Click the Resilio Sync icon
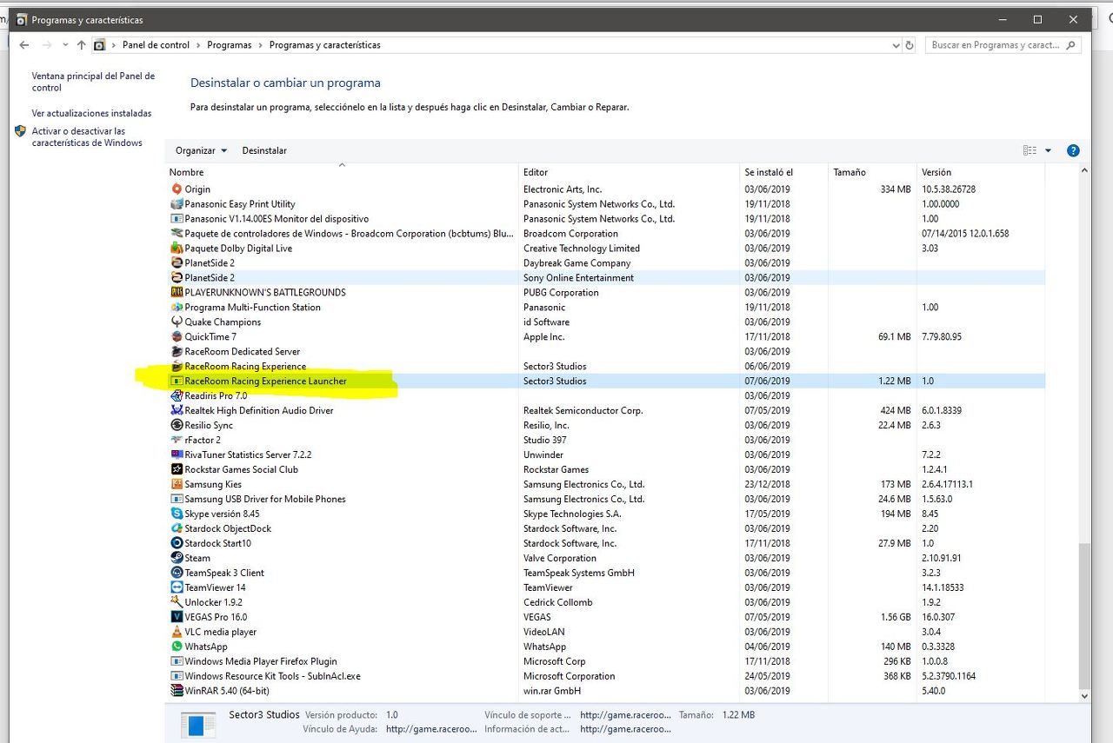This screenshot has width=1113, height=743. (177, 425)
